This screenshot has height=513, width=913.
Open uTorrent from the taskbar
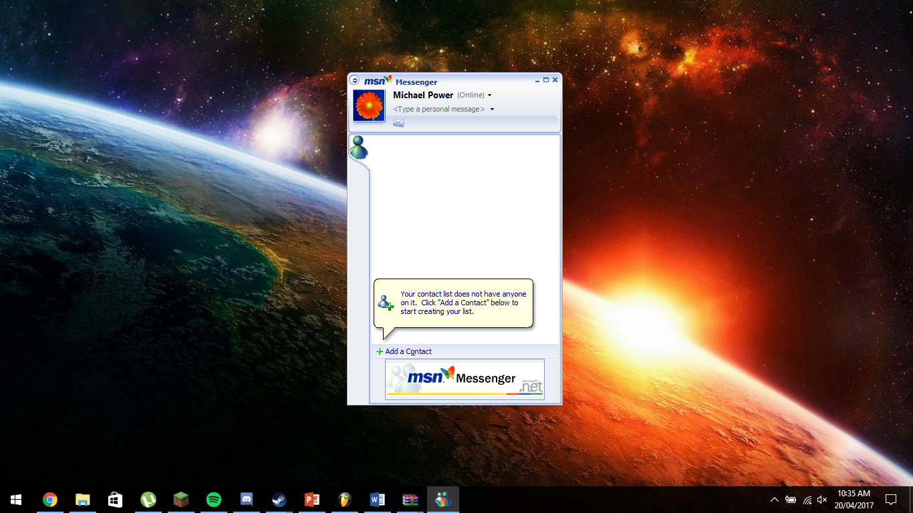pos(148,500)
